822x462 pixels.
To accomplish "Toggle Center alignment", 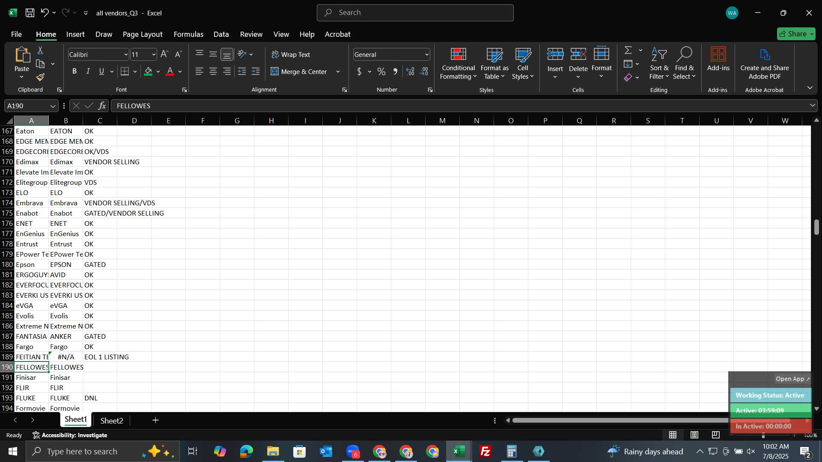I will 213,71.
